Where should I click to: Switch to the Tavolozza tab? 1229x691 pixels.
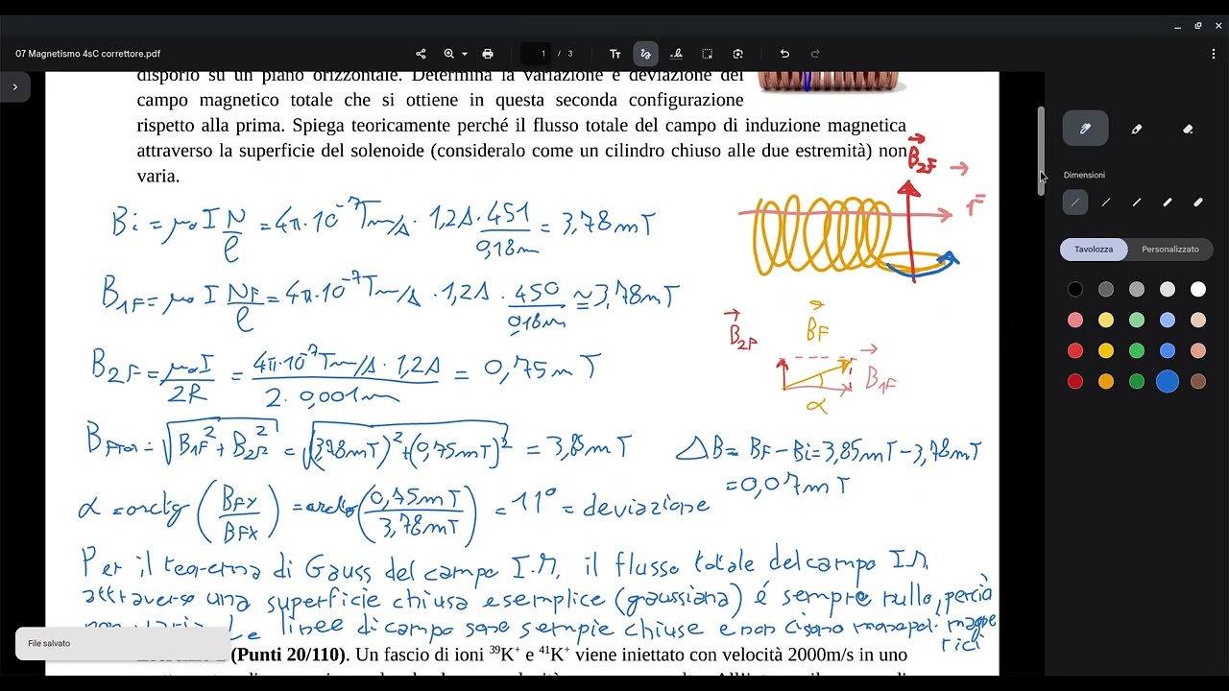[x=1094, y=249]
